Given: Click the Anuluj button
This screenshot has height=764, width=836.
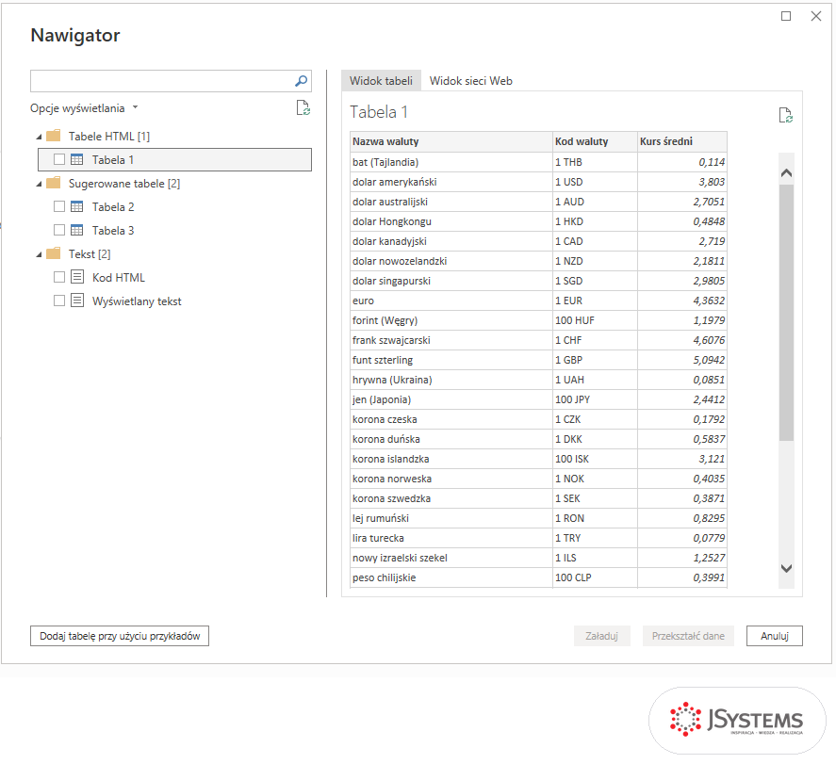Looking at the screenshot, I should point(774,636).
